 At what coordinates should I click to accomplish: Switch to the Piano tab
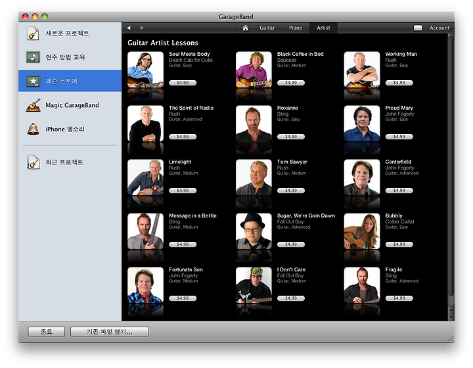[x=296, y=28]
